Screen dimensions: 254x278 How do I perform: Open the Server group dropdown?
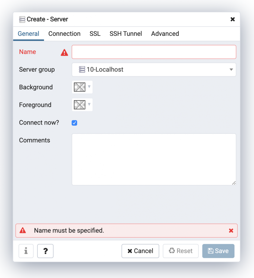231,69
